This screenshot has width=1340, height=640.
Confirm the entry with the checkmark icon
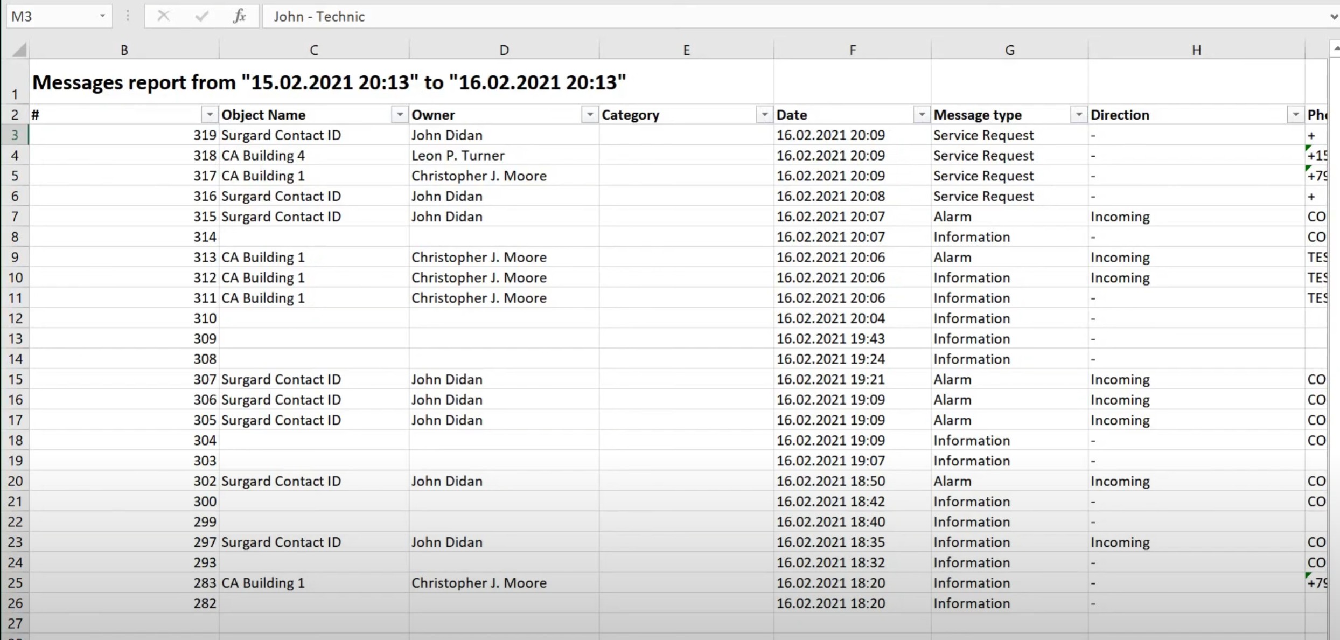point(201,16)
